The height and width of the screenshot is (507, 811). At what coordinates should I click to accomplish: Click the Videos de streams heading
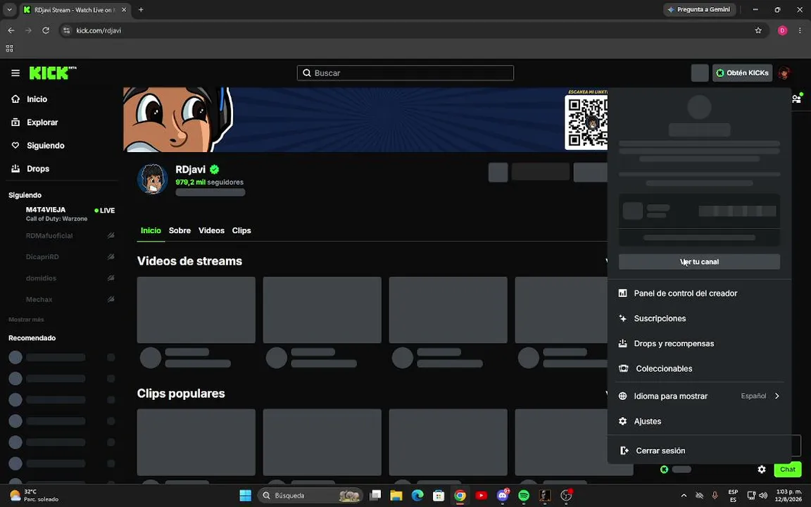click(189, 261)
